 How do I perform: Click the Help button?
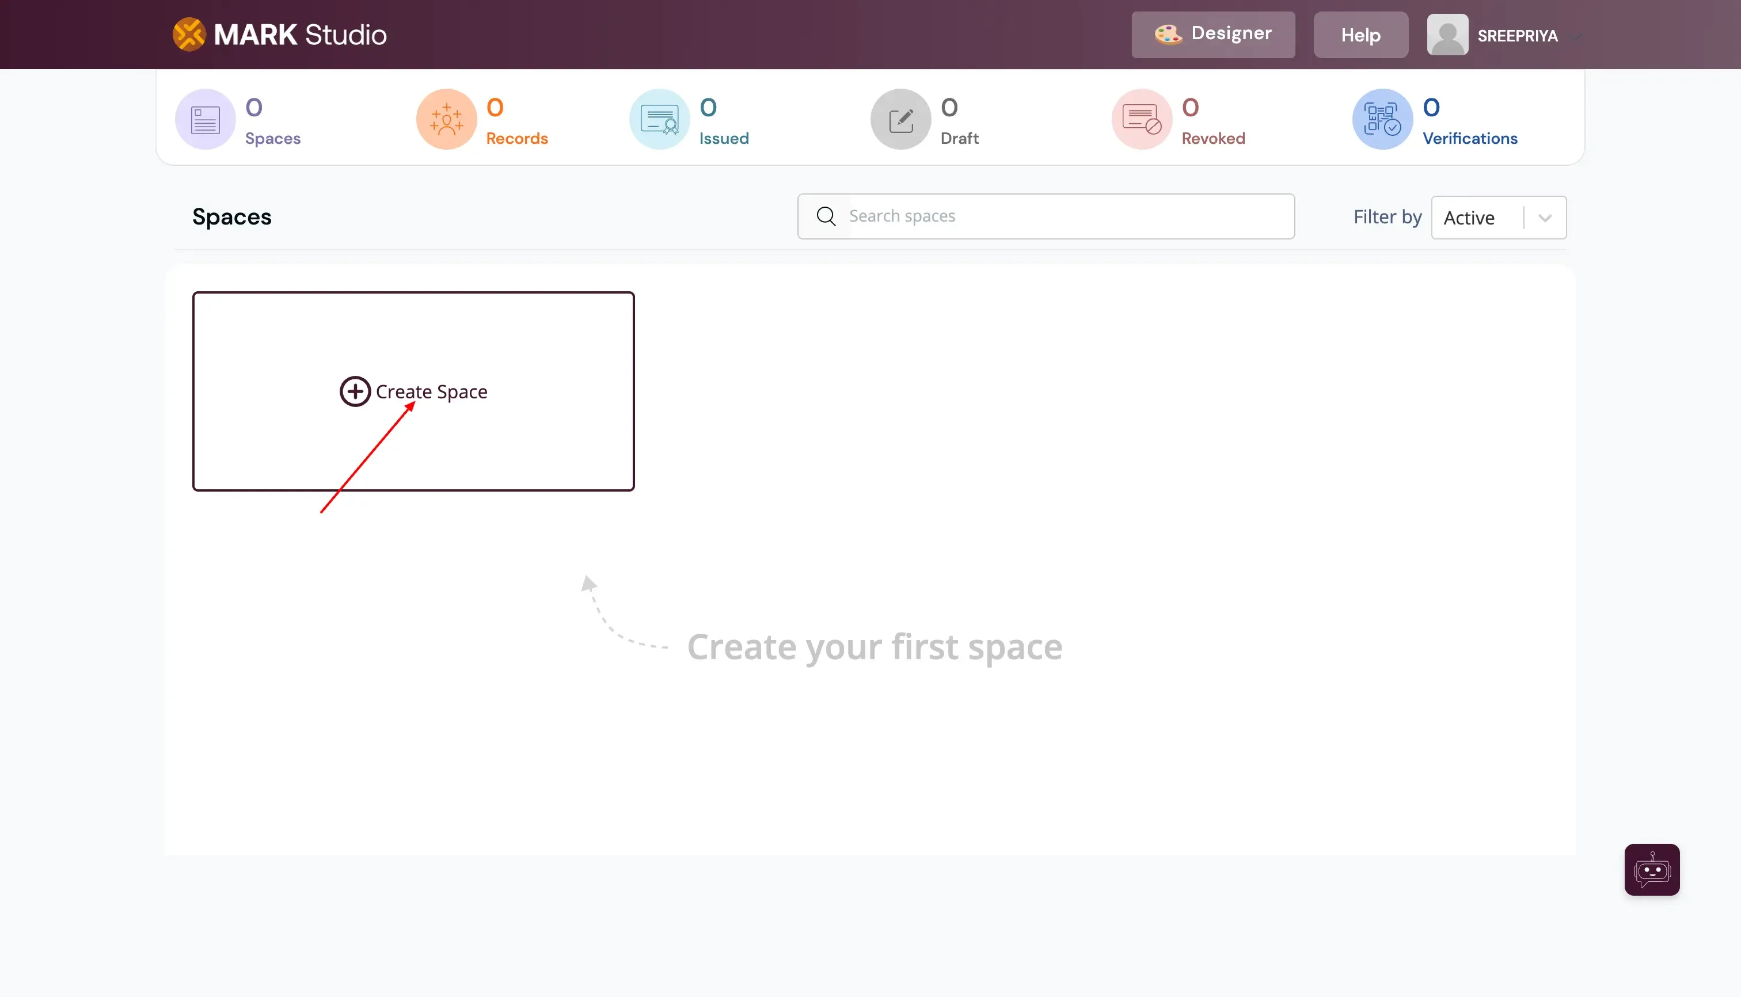pyautogui.click(x=1360, y=34)
